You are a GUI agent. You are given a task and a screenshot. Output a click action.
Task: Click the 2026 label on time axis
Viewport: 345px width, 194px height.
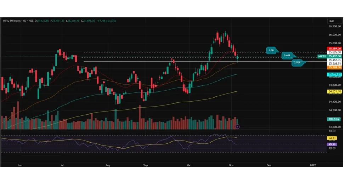click(313, 165)
